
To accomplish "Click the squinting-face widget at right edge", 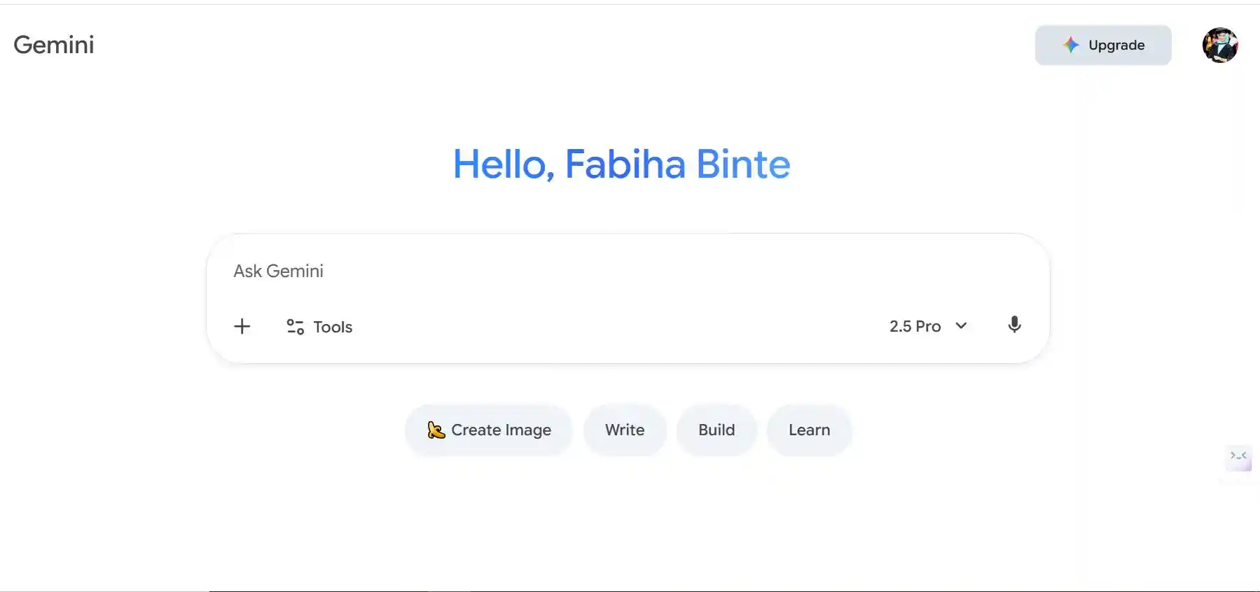I will (1238, 457).
